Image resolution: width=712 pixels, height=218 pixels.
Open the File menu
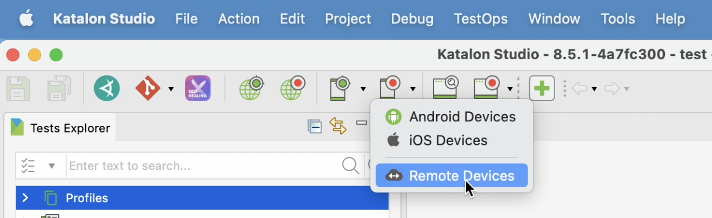(186, 18)
